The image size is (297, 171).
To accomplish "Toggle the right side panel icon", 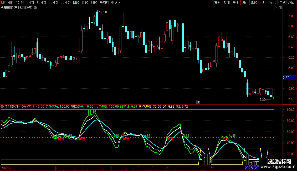I will click(280, 8).
